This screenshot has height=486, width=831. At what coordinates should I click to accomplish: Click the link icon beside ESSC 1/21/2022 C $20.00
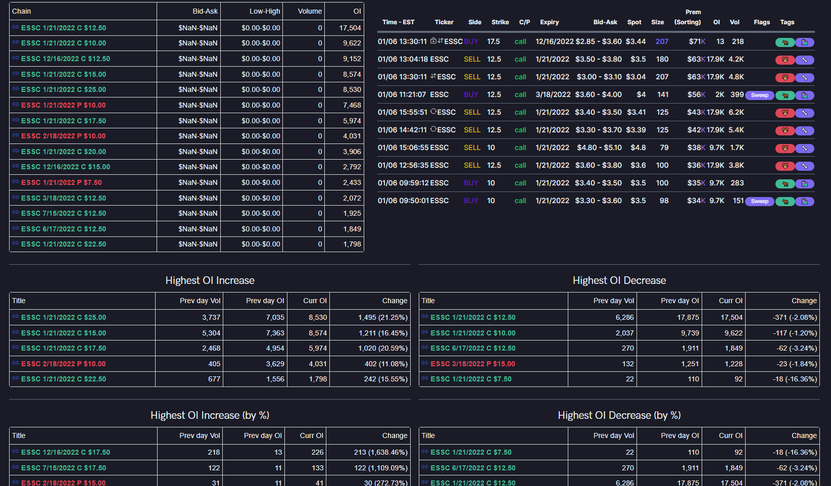[x=16, y=151]
